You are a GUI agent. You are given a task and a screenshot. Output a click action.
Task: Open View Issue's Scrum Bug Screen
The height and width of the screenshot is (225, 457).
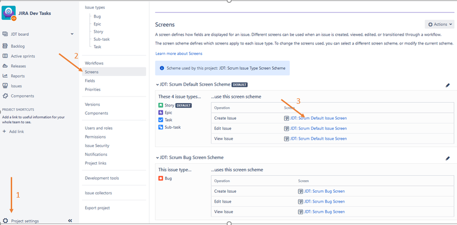click(324, 212)
